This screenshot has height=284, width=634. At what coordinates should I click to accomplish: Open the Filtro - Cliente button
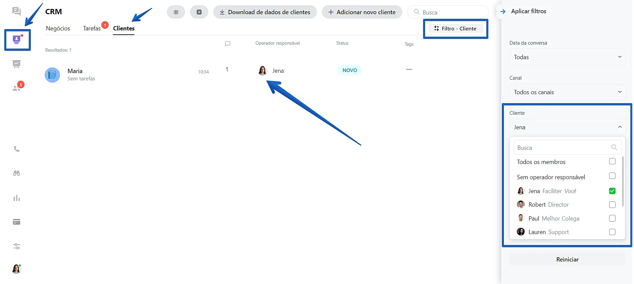[456, 29]
